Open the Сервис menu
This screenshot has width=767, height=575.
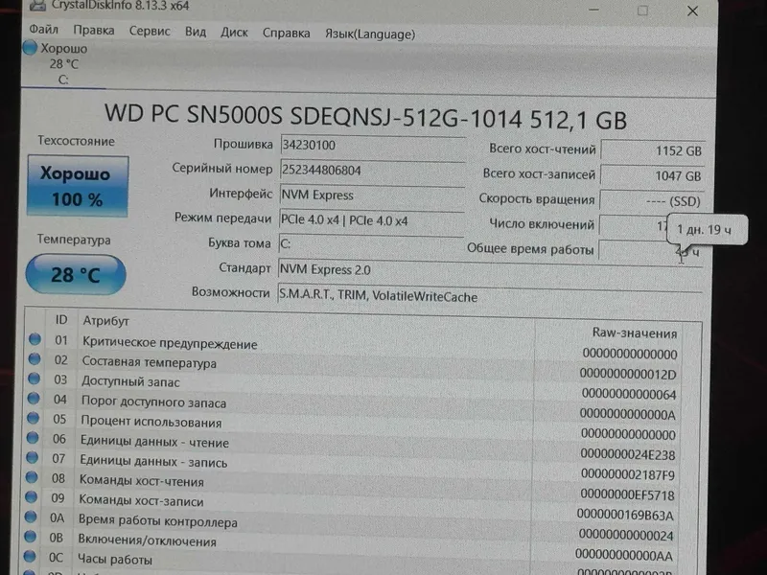click(150, 31)
